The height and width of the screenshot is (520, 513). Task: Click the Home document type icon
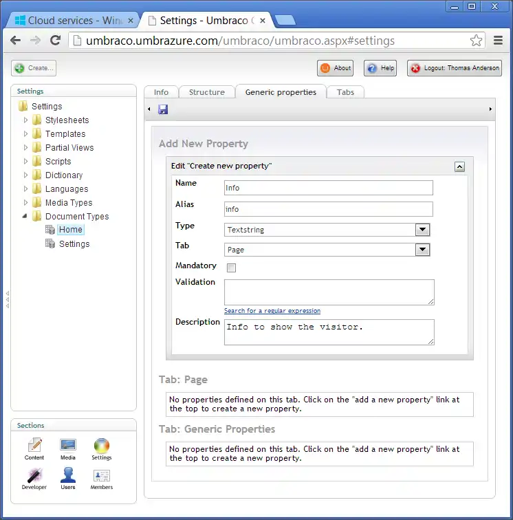[x=50, y=230]
